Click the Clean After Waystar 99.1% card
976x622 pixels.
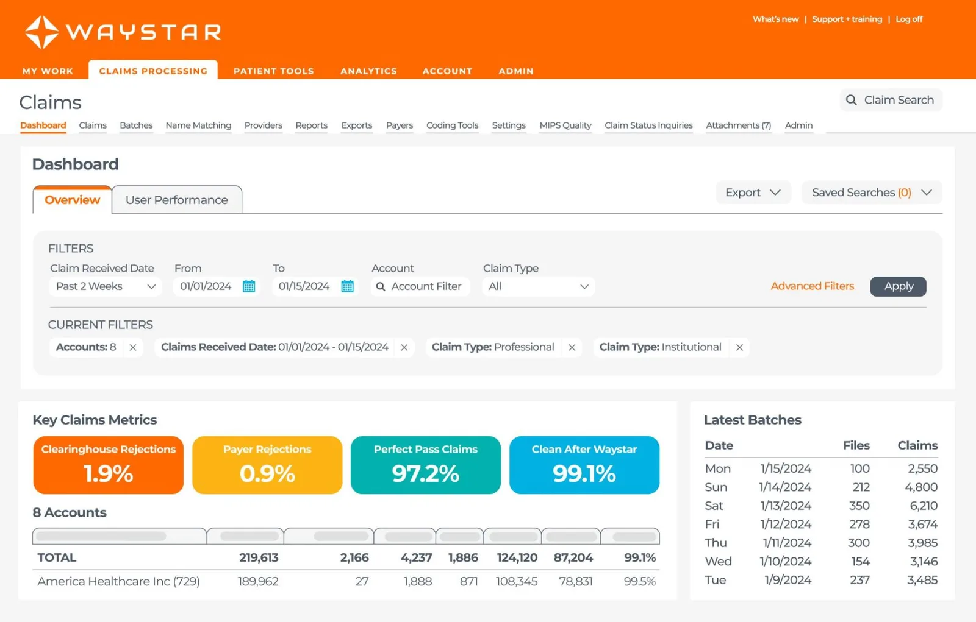pyautogui.click(x=584, y=465)
